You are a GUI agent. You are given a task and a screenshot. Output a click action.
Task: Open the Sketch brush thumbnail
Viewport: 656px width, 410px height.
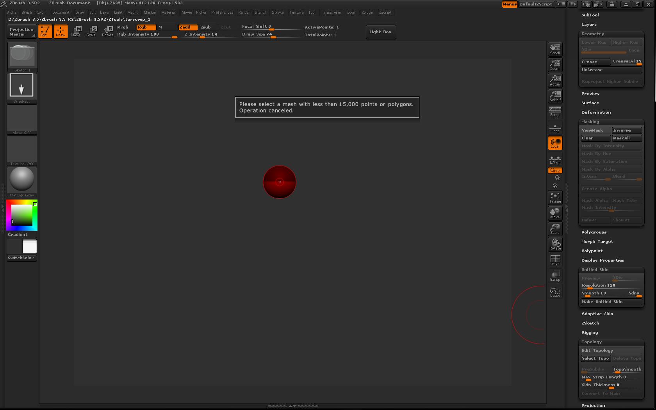pyautogui.click(x=22, y=57)
